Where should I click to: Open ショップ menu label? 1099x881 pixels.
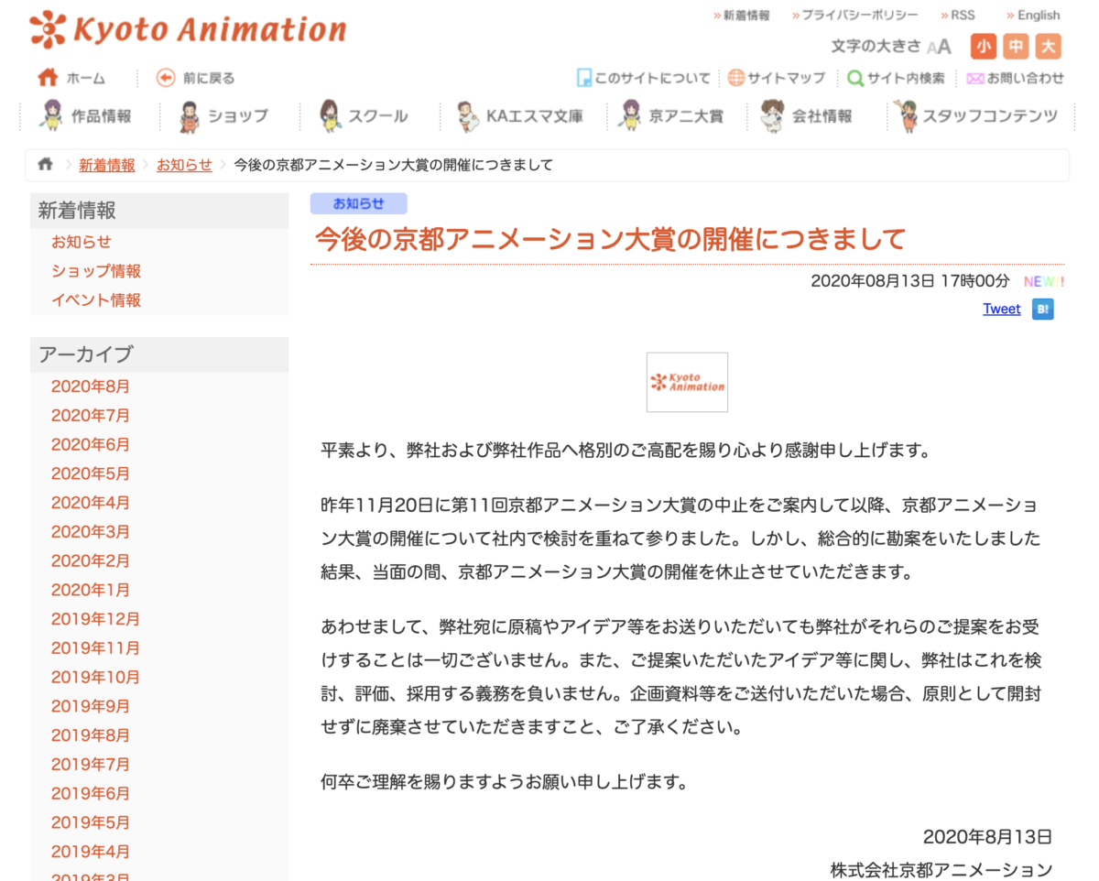[x=238, y=116]
